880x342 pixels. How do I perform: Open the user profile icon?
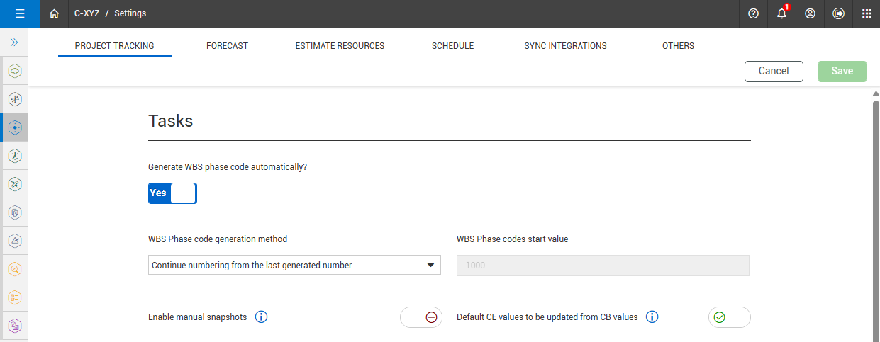pyautogui.click(x=810, y=13)
